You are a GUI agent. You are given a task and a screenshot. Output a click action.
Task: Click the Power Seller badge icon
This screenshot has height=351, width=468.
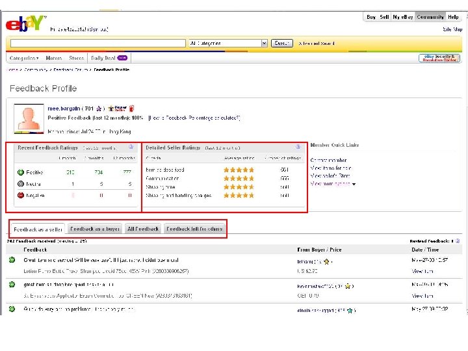pos(117,108)
